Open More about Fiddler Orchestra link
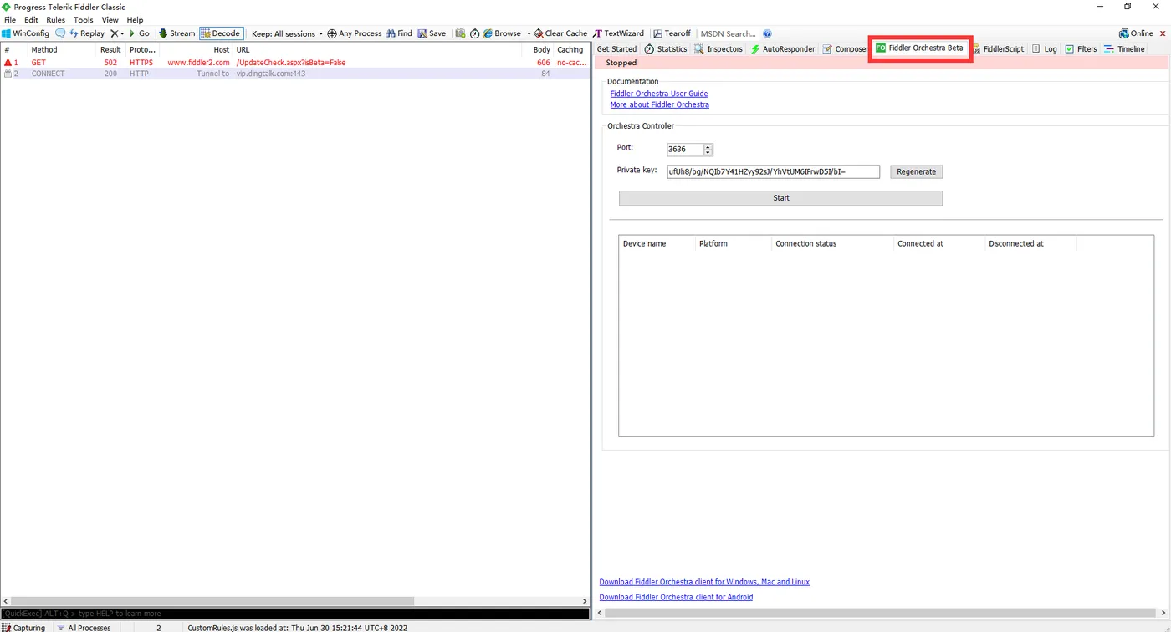The width and height of the screenshot is (1171, 632). [x=660, y=104]
